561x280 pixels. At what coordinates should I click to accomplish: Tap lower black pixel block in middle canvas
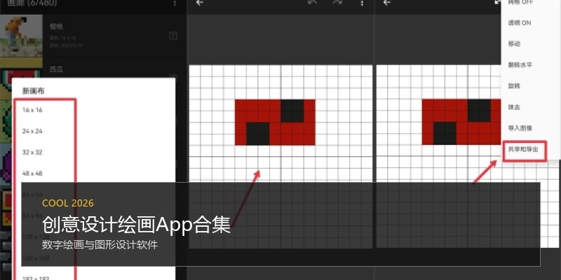[258, 134]
